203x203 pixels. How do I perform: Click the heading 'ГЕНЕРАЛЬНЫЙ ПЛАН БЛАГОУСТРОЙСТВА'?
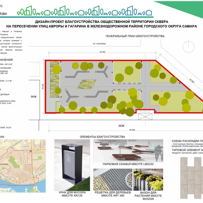click(135, 36)
